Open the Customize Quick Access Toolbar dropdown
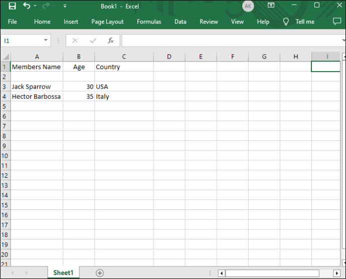 (x=65, y=6)
